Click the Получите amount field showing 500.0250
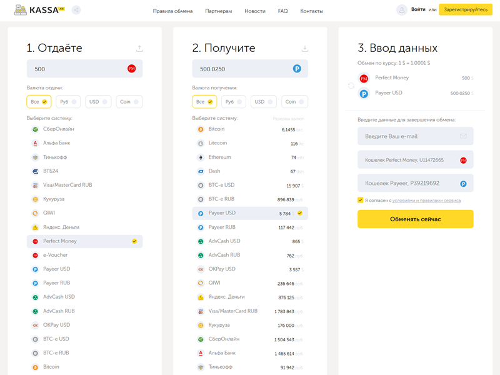 (250, 69)
